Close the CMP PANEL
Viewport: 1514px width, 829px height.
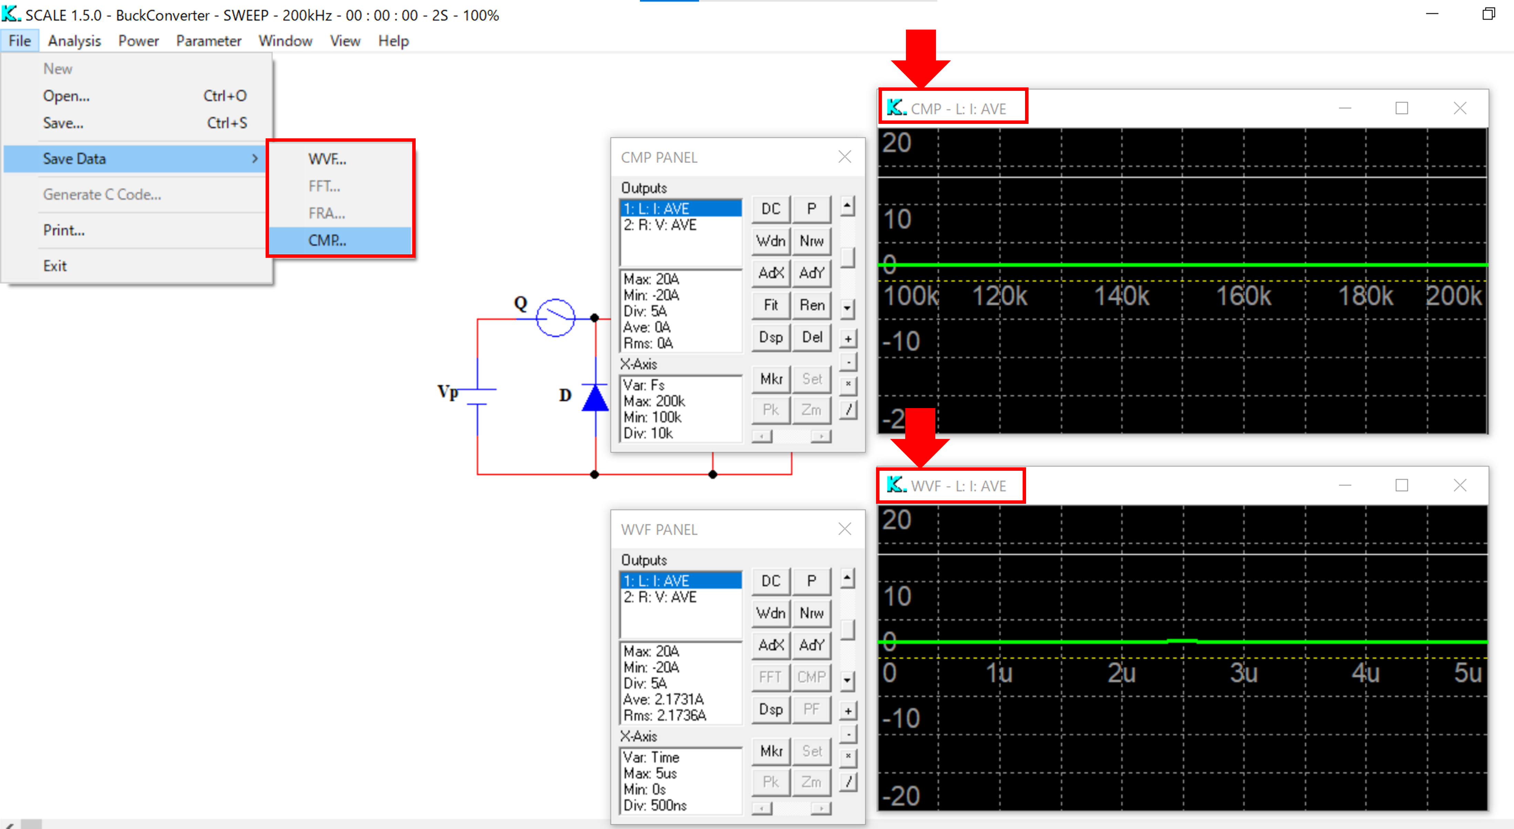pos(845,156)
